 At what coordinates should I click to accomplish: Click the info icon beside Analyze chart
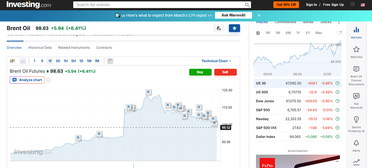[x=48, y=80]
